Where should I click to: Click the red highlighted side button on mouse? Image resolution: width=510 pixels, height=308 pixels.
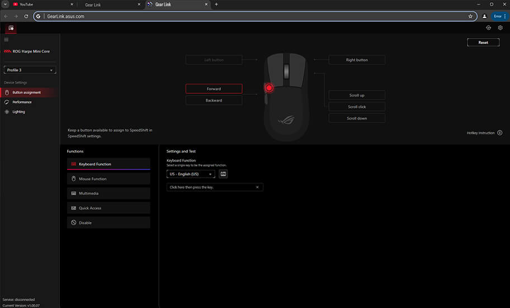[269, 88]
